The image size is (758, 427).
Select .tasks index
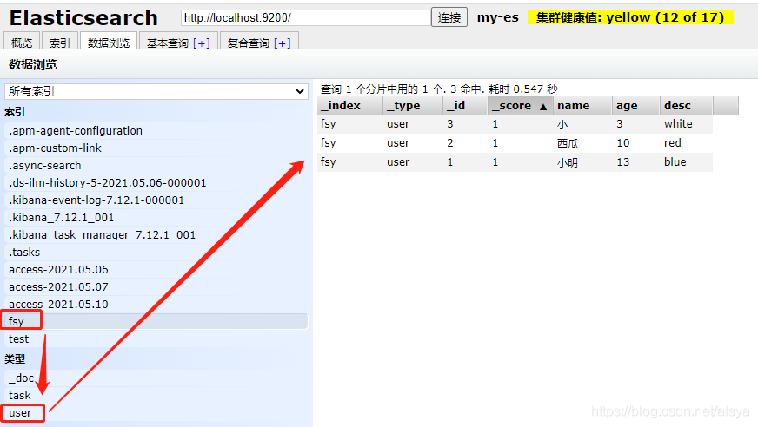coord(156,253)
